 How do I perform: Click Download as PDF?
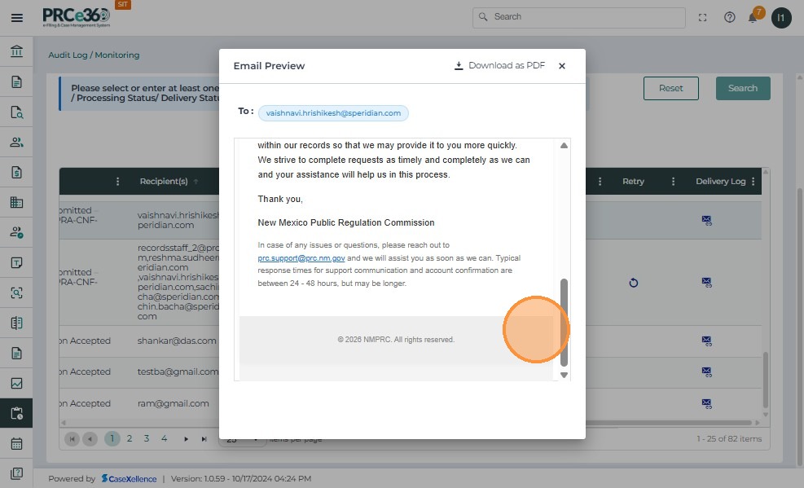coord(499,66)
